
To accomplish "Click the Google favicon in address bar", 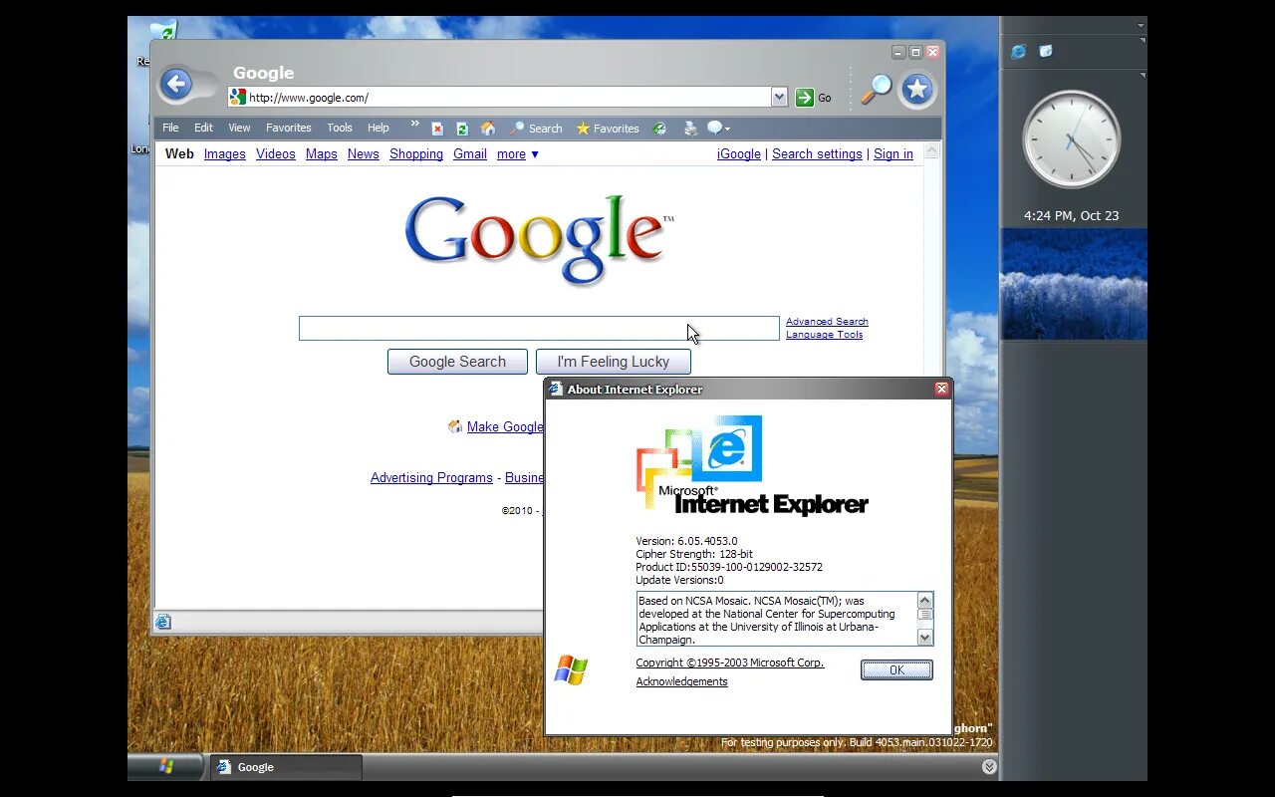I will (x=237, y=97).
